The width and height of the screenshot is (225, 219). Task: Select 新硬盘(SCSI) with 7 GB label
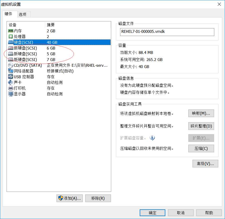point(25,59)
